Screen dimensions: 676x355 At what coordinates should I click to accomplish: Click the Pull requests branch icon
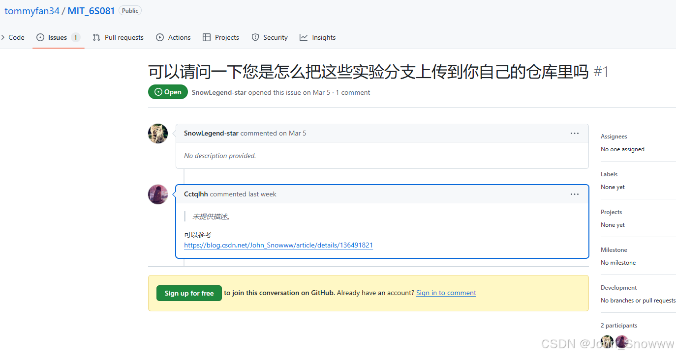96,37
